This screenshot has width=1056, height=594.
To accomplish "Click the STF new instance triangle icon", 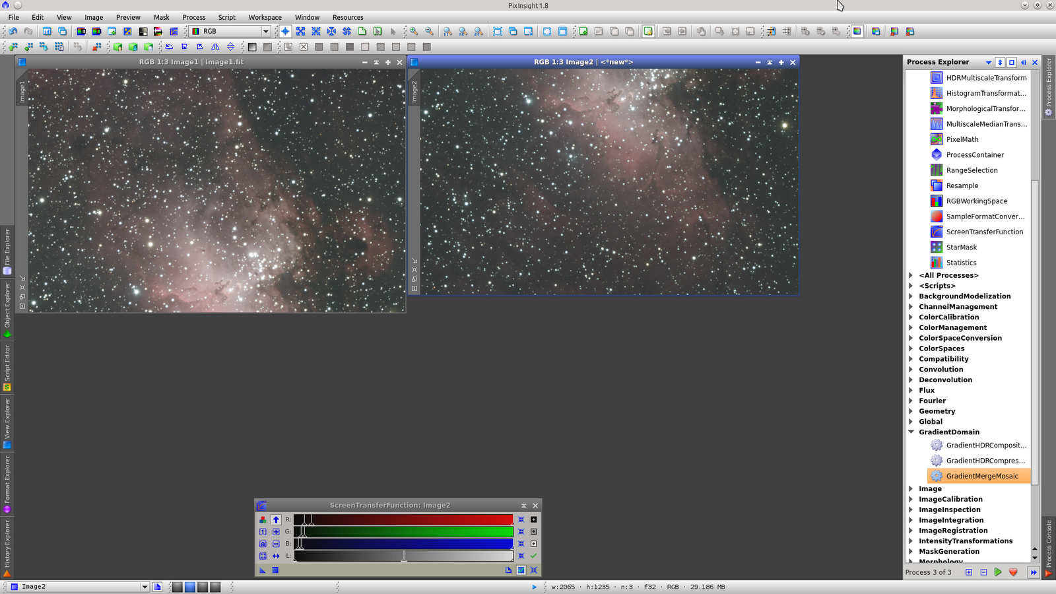I will point(263,570).
